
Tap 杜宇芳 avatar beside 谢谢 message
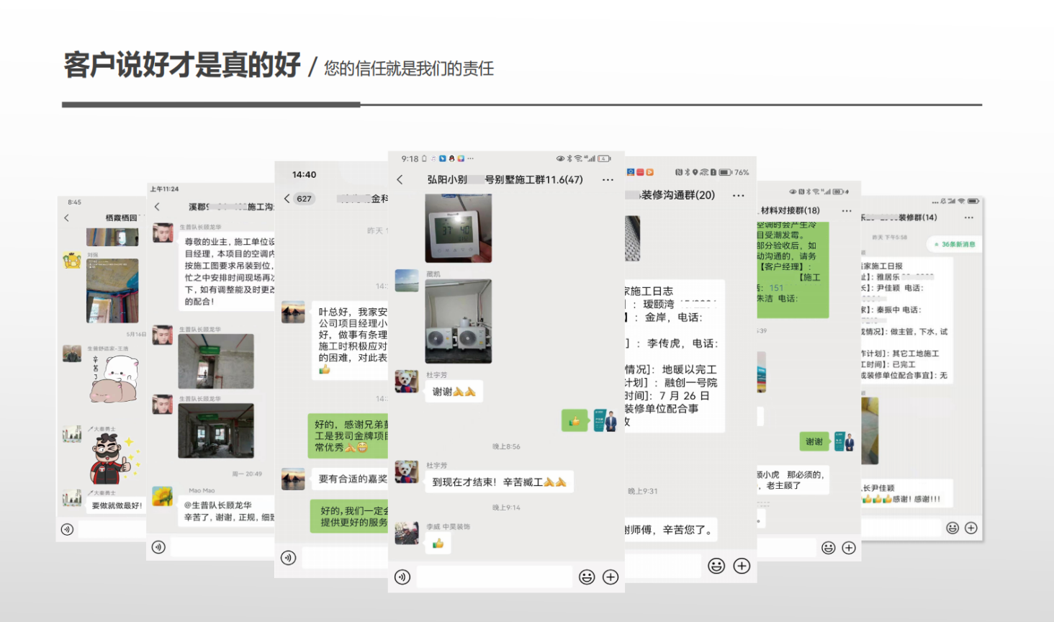coord(407,381)
